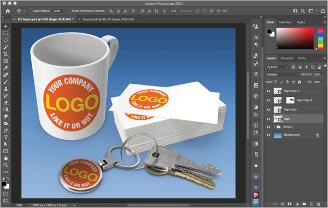328x208 pixels.
Task: Switch to the Swatches tab
Action: click(x=285, y=22)
